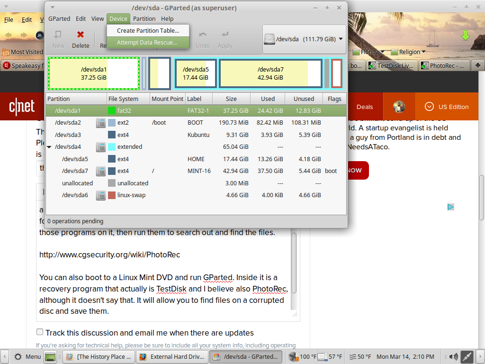The height and width of the screenshot is (364, 485).
Task: Click the green fat32 color swatch
Action: (x=112, y=110)
